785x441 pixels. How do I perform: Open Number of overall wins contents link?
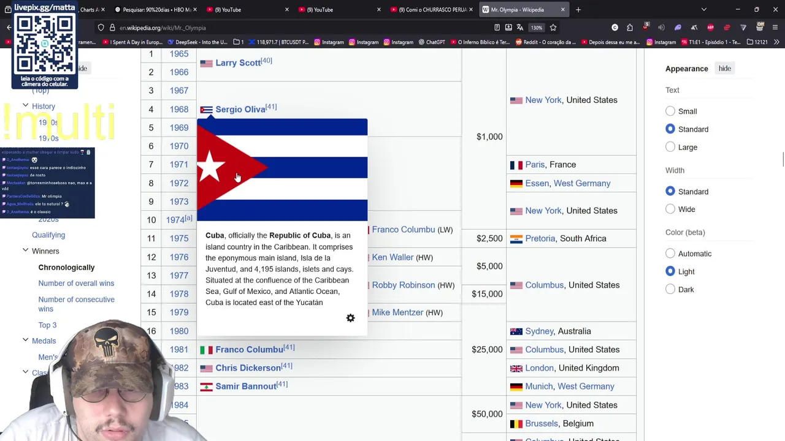click(x=76, y=284)
